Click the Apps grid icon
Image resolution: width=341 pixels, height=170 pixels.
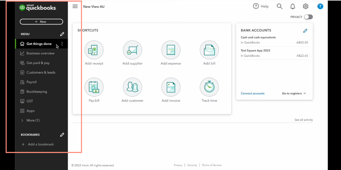[22, 111]
